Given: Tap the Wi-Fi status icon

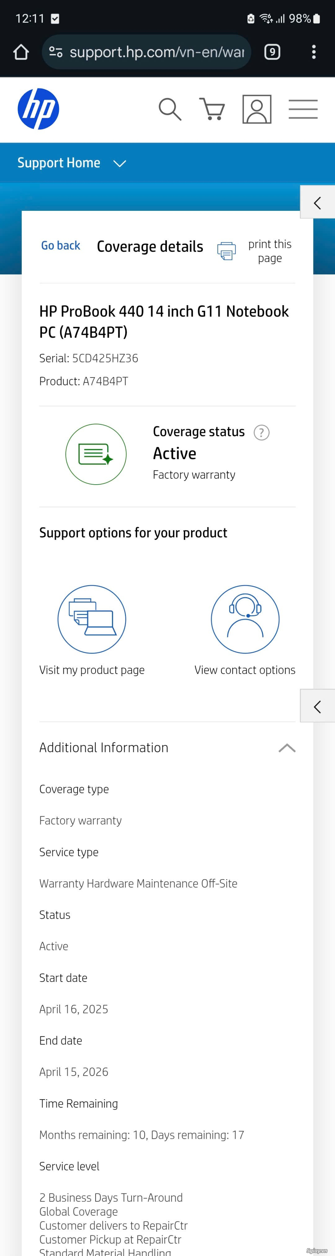Looking at the screenshot, I should (x=266, y=19).
